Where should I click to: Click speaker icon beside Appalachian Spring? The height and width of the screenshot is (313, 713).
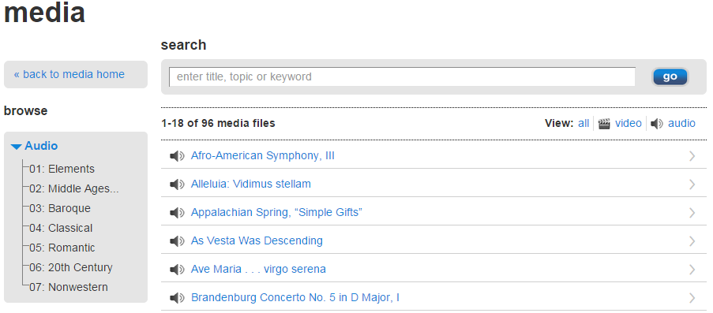tap(177, 213)
